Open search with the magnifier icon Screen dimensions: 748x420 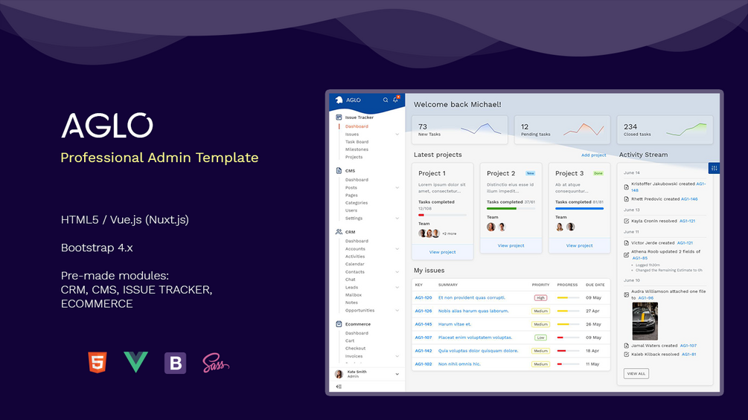tap(386, 100)
